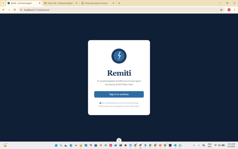Click the volume speaker tray icon
This screenshot has height=149, width=238.
pyautogui.click(x=219, y=145)
